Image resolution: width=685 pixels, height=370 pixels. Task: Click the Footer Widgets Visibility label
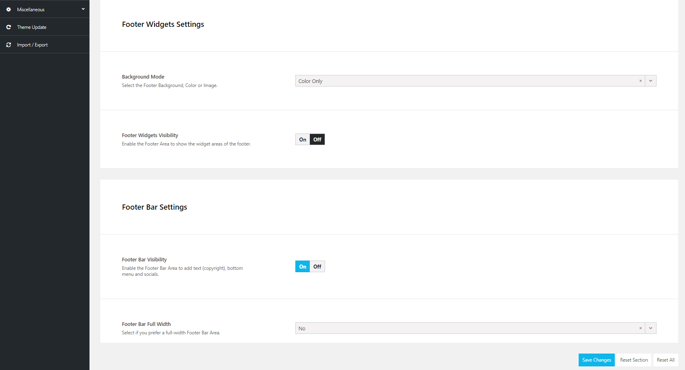tap(150, 135)
